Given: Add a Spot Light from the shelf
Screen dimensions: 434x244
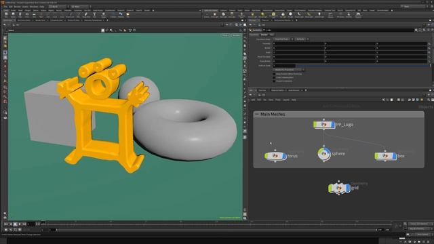Looking at the screenshot, I should (223, 15).
